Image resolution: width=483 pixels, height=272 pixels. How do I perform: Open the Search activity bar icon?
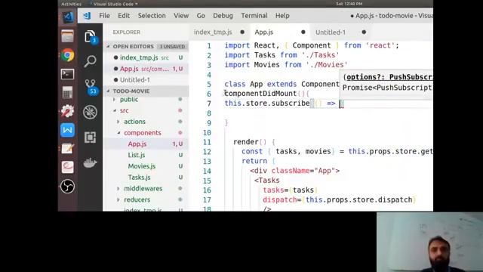(90, 61)
